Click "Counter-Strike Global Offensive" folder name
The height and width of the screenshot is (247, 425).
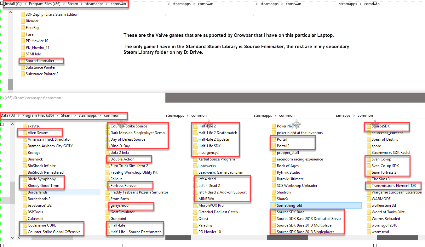point(54,232)
